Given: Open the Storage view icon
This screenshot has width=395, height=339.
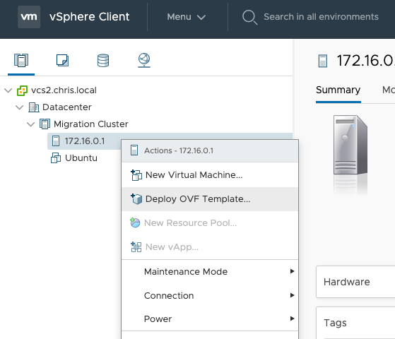Looking at the screenshot, I should point(103,61).
